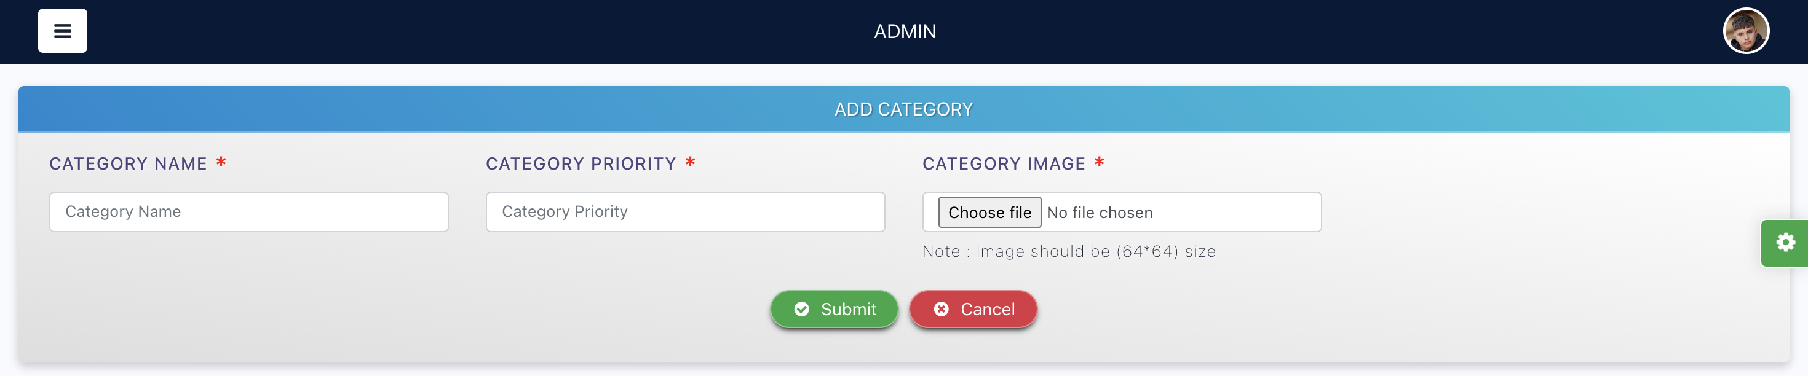Click the red asterisk by Category Image
Image resolution: width=1808 pixels, height=376 pixels.
point(1099,162)
